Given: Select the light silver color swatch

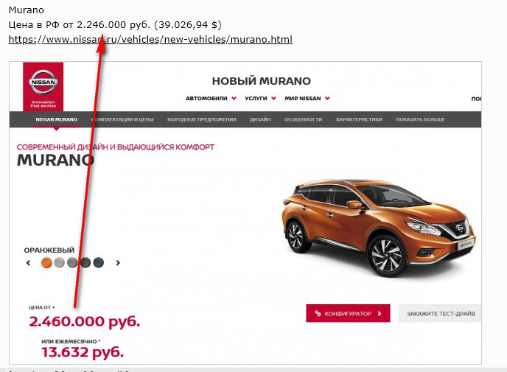Looking at the screenshot, I should pos(59,263).
